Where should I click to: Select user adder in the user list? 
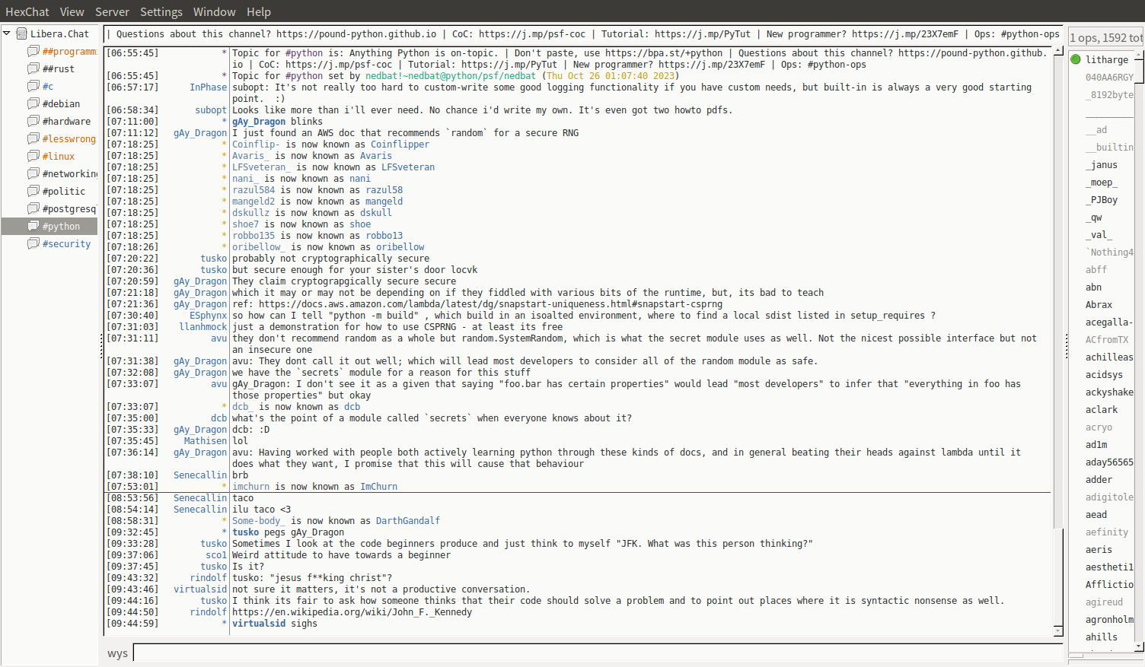click(1099, 480)
